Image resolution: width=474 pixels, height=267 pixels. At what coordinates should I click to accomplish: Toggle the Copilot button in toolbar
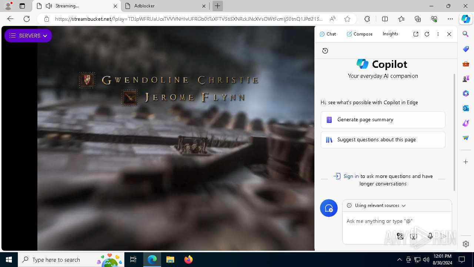pyautogui.click(x=465, y=19)
